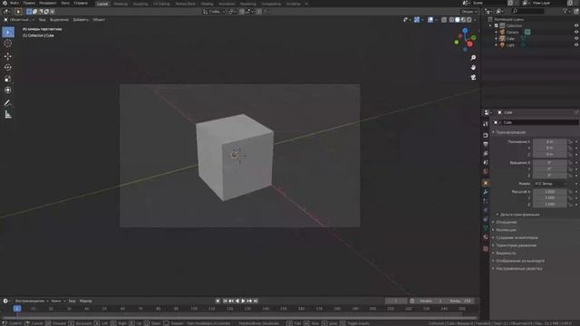Open the Modifiers wrench tab
580x326 pixels.
486,192
